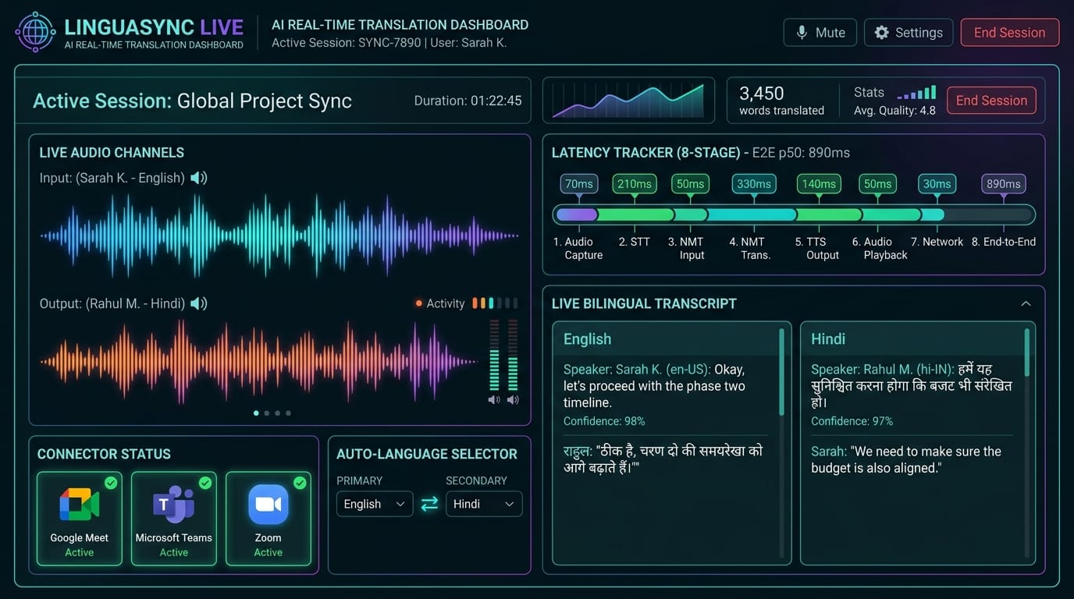Viewport: 1074px width, 599px height.
Task: Click the left speaker icon under level meters
Action: tap(494, 400)
